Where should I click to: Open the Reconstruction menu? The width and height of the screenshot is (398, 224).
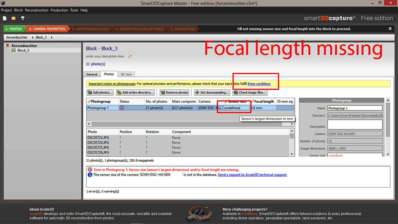pyautogui.click(x=37, y=10)
